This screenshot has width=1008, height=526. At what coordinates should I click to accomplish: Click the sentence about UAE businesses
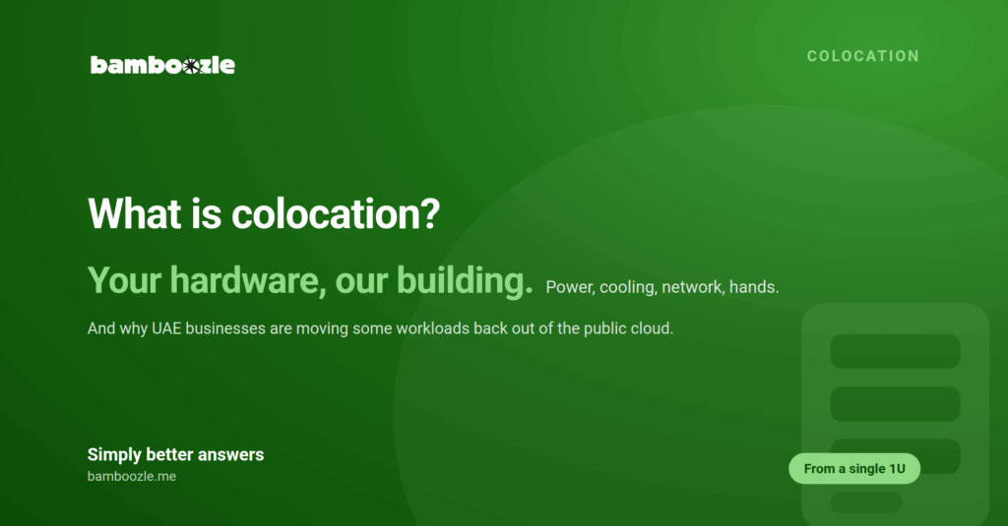click(380, 328)
